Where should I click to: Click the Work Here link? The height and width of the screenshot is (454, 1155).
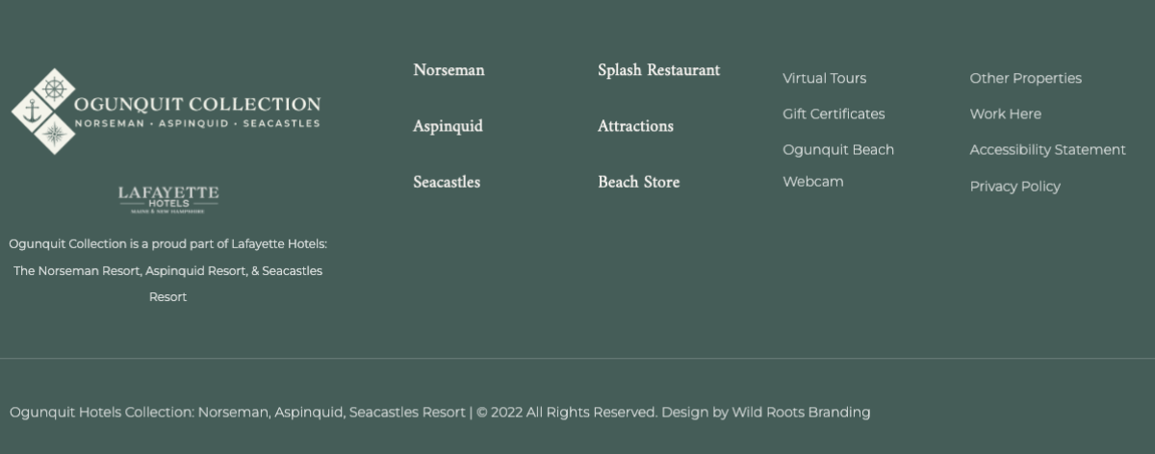(1005, 113)
